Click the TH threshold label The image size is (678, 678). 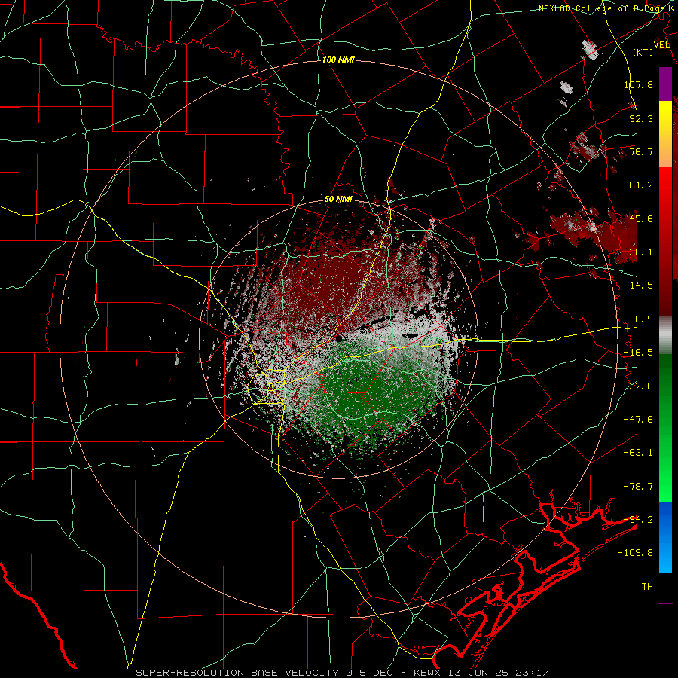(647, 587)
